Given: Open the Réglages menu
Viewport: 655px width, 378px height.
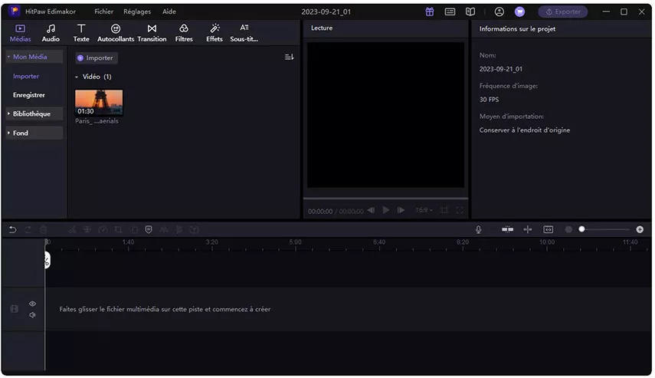Looking at the screenshot, I should (137, 12).
